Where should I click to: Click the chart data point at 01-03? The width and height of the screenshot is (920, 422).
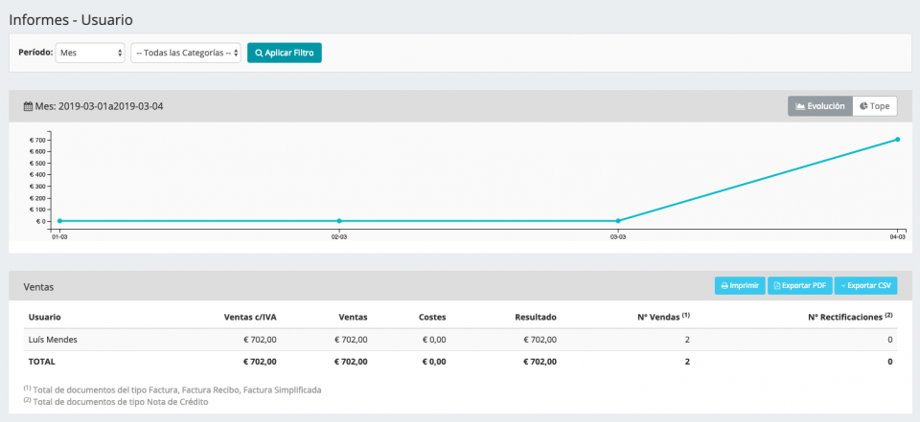click(x=59, y=221)
